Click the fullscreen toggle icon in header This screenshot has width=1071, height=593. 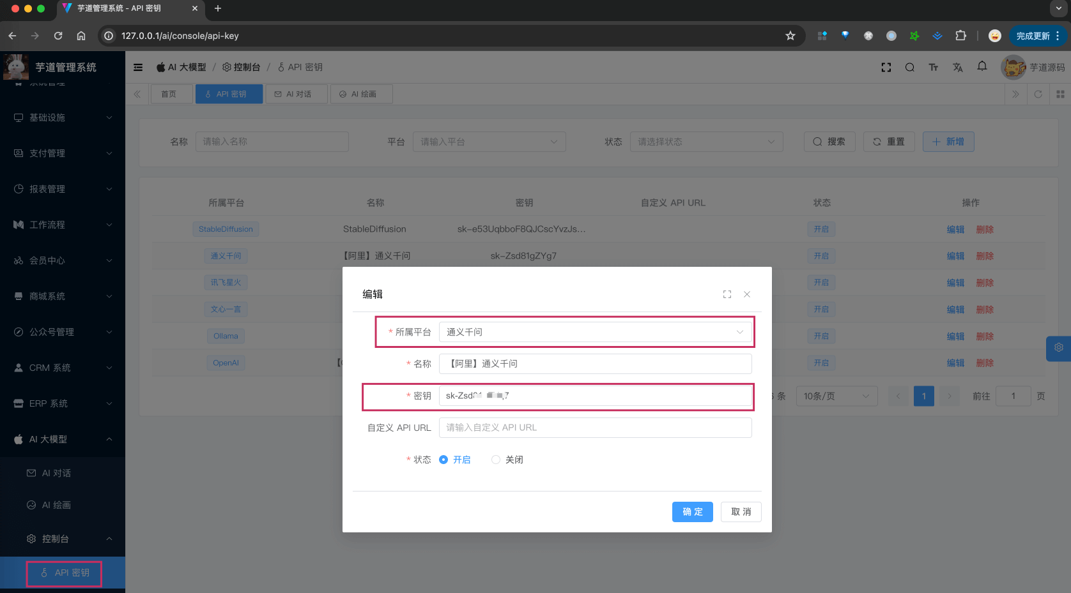click(x=886, y=67)
